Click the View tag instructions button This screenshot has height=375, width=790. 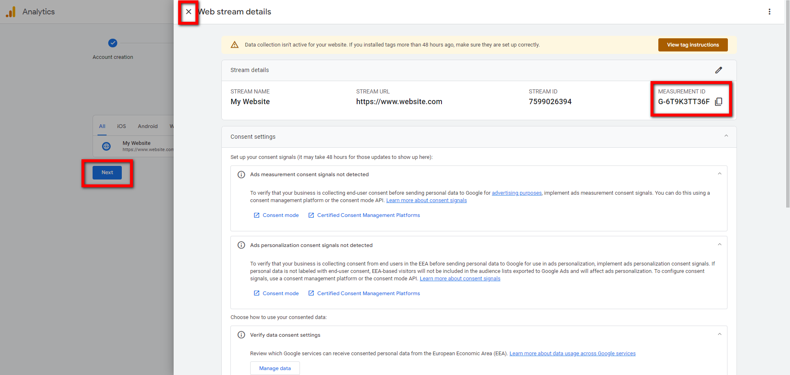click(x=692, y=44)
